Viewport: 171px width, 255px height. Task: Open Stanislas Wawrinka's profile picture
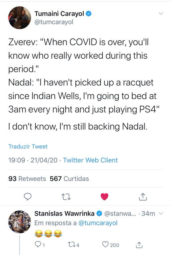click(x=19, y=222)
